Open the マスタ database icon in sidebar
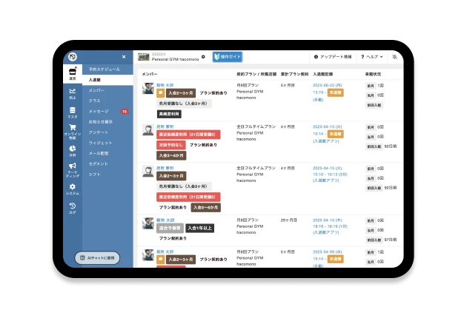The width and height of the screenshot is (467, 318). [72, 112]
